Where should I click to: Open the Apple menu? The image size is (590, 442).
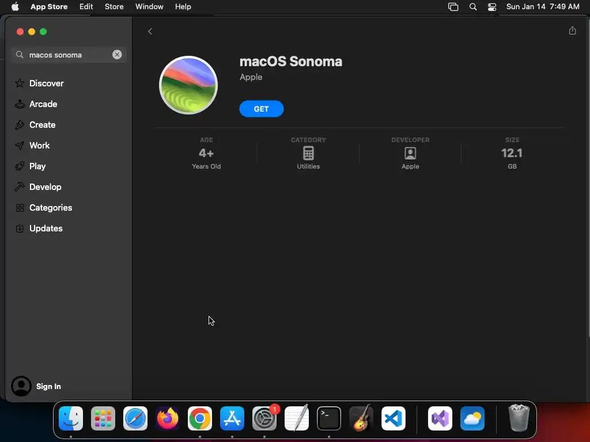pyautogui.click(x=15, y=6)
